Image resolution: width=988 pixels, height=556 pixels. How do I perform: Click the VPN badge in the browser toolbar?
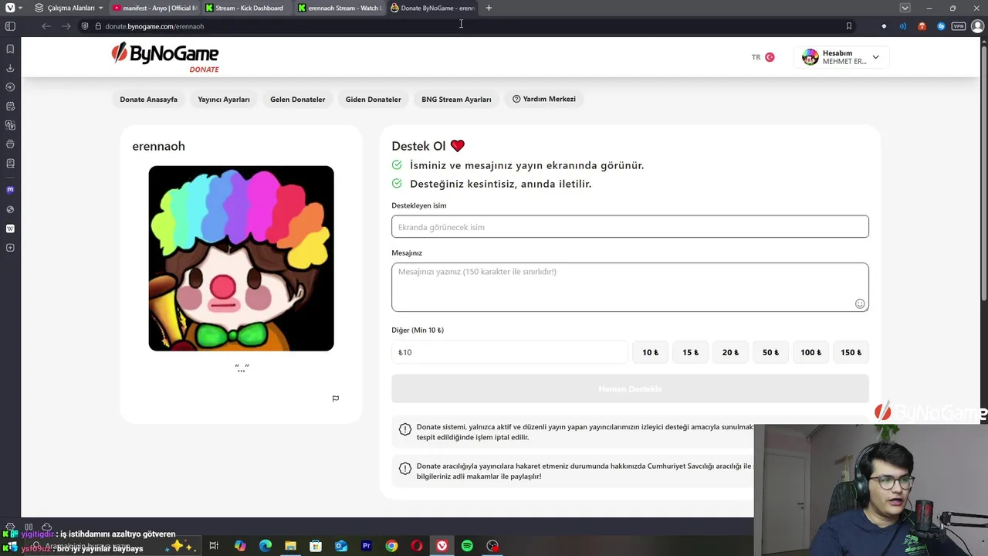click(x=959, y=26)
